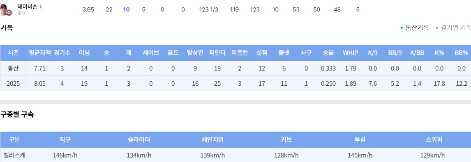Sort by 평균자책 column header

point(40,53)
